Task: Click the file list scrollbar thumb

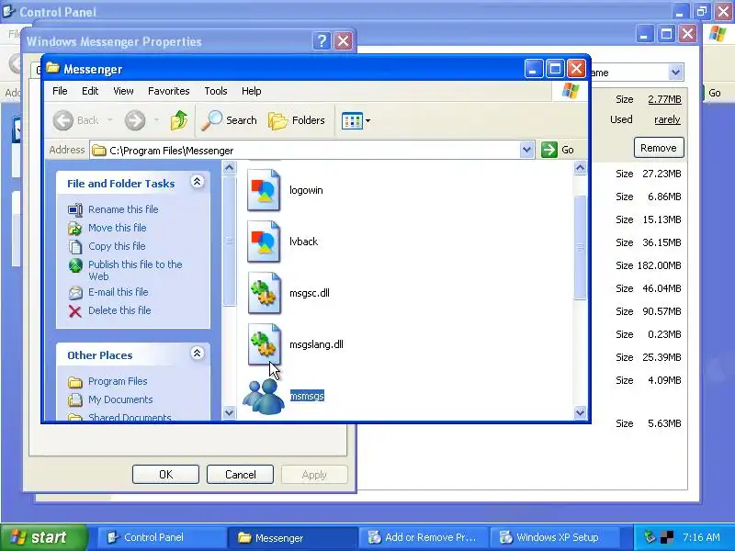Action: [580, 247]
